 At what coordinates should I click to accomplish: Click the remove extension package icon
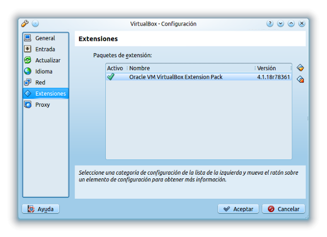(x=300, y=79)
